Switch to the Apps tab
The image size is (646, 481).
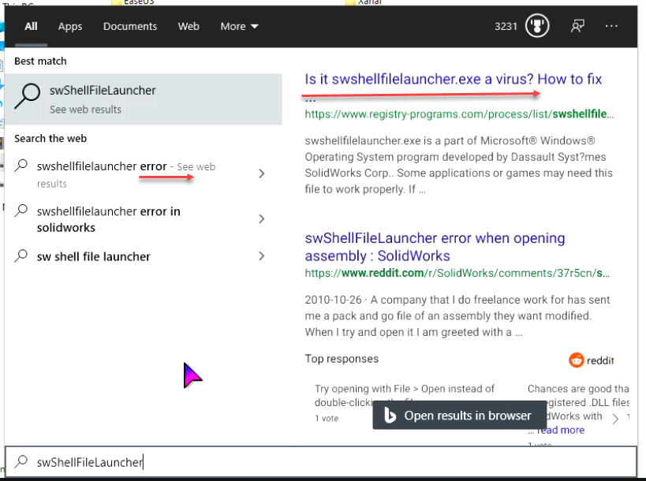pos(70,26)
